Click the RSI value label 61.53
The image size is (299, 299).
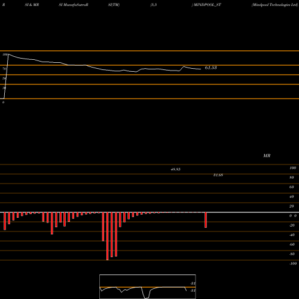tap(210, 68)
